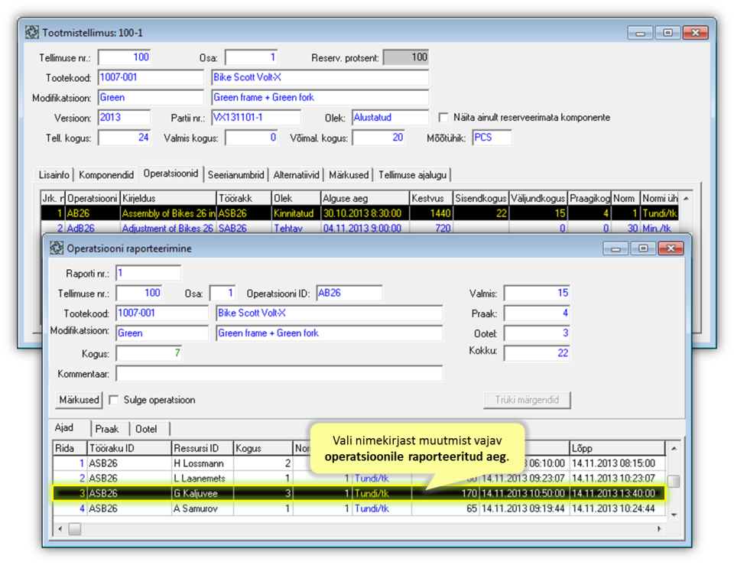Viewport: 734px width, 565px height.
Task: Switch to the Alternatiivid tab
Action: click(x=296, y=174)
